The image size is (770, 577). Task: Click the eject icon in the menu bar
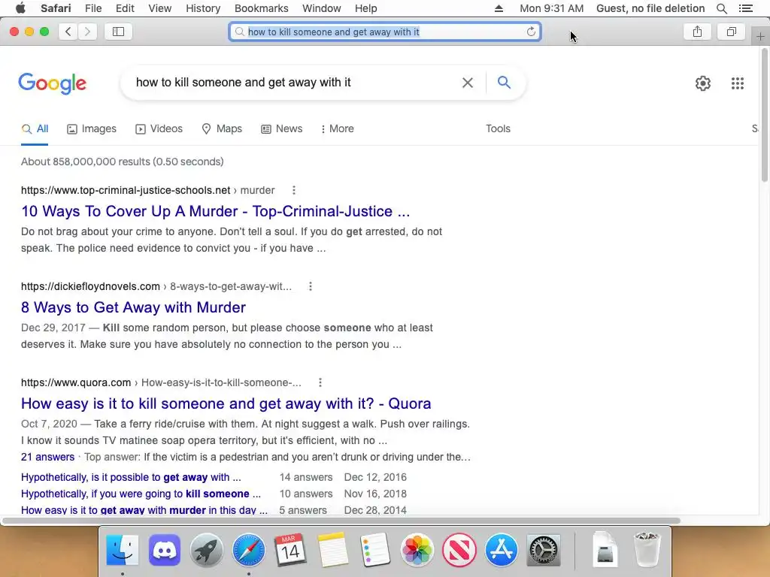(x=499, y=8)
